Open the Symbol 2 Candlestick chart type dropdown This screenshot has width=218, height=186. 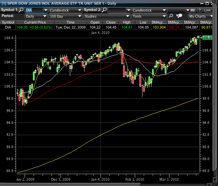pos(149,10)
